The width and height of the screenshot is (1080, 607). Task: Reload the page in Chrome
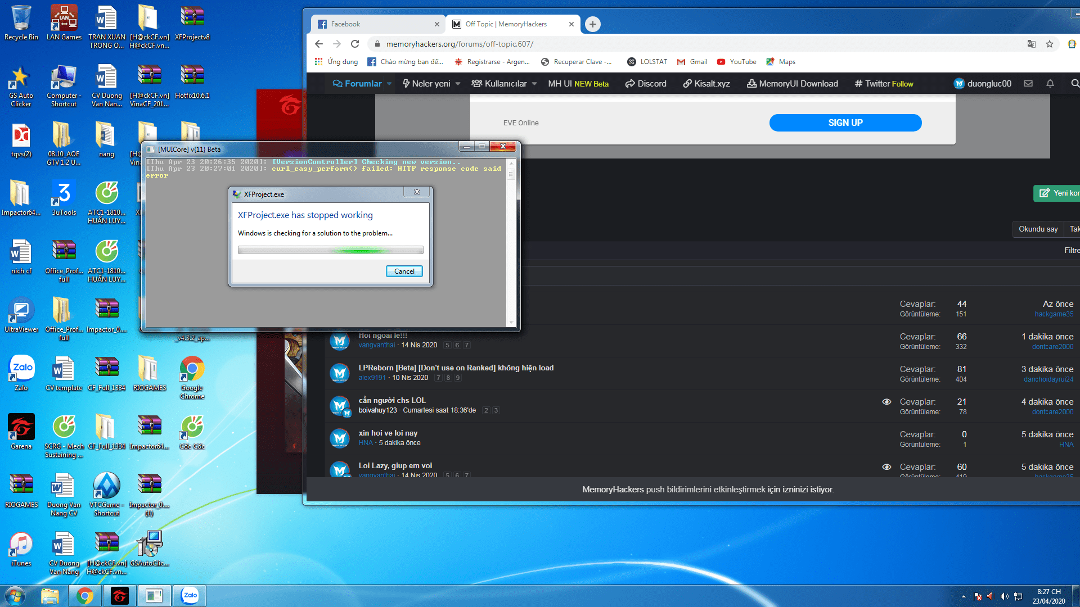[x=355, y=44]
